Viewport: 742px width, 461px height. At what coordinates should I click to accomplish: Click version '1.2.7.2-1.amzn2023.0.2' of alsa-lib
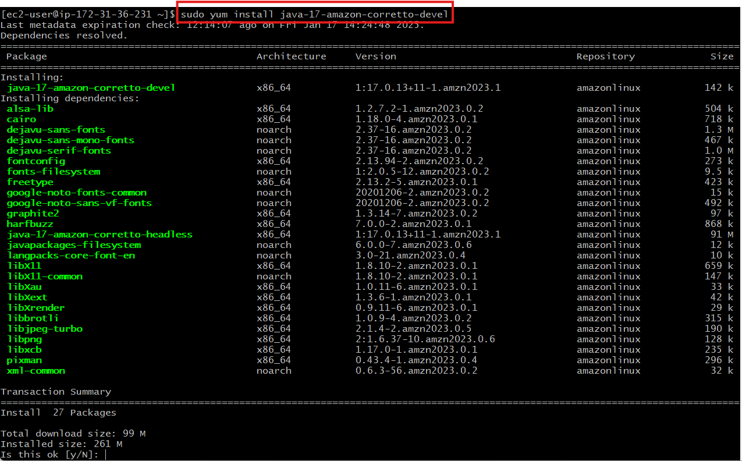[x=420, y=109]
